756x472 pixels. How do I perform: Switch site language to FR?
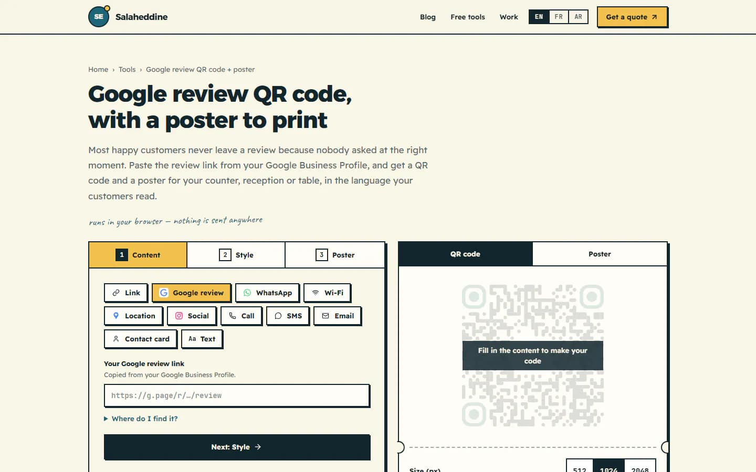click(x=559, y=17)
